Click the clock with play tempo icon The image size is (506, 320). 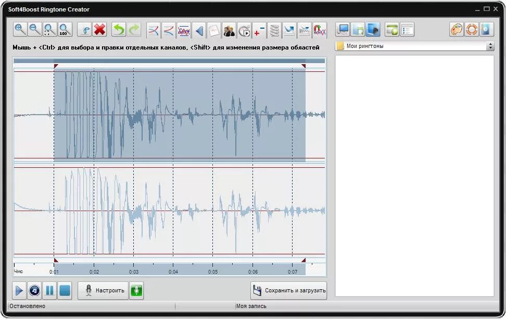[x=245, y=30]
